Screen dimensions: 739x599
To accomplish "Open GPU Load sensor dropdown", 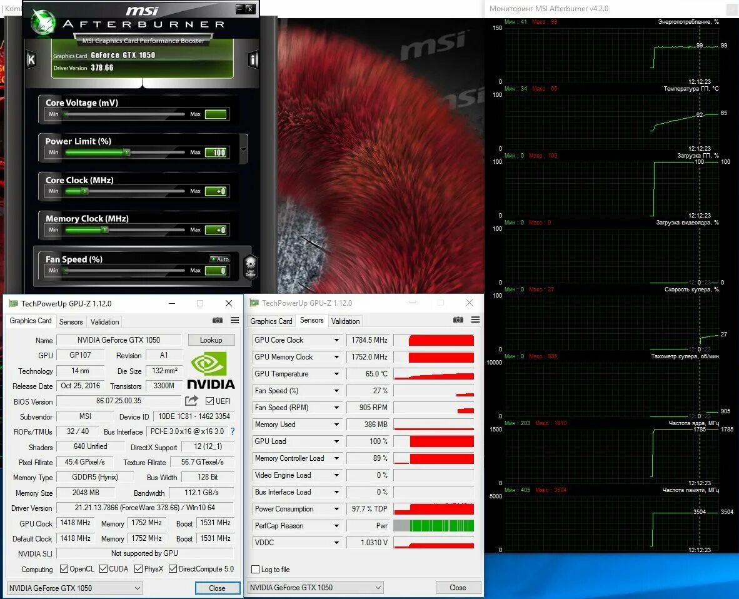I will [336, 441].
